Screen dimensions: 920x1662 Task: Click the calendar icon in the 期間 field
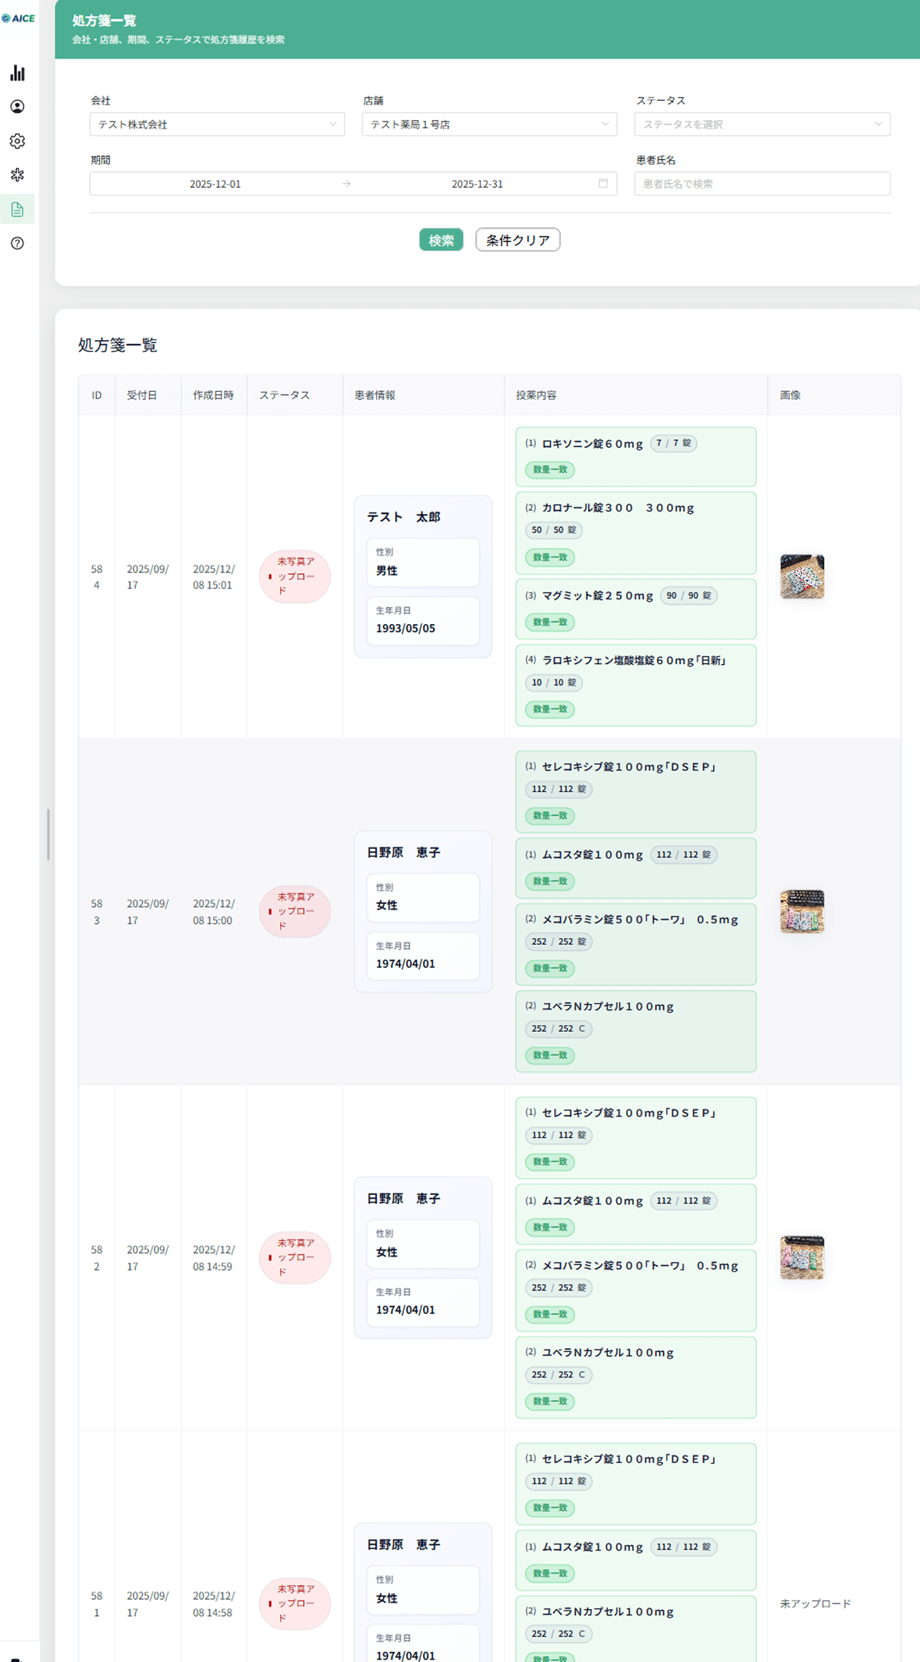(603, 184)
